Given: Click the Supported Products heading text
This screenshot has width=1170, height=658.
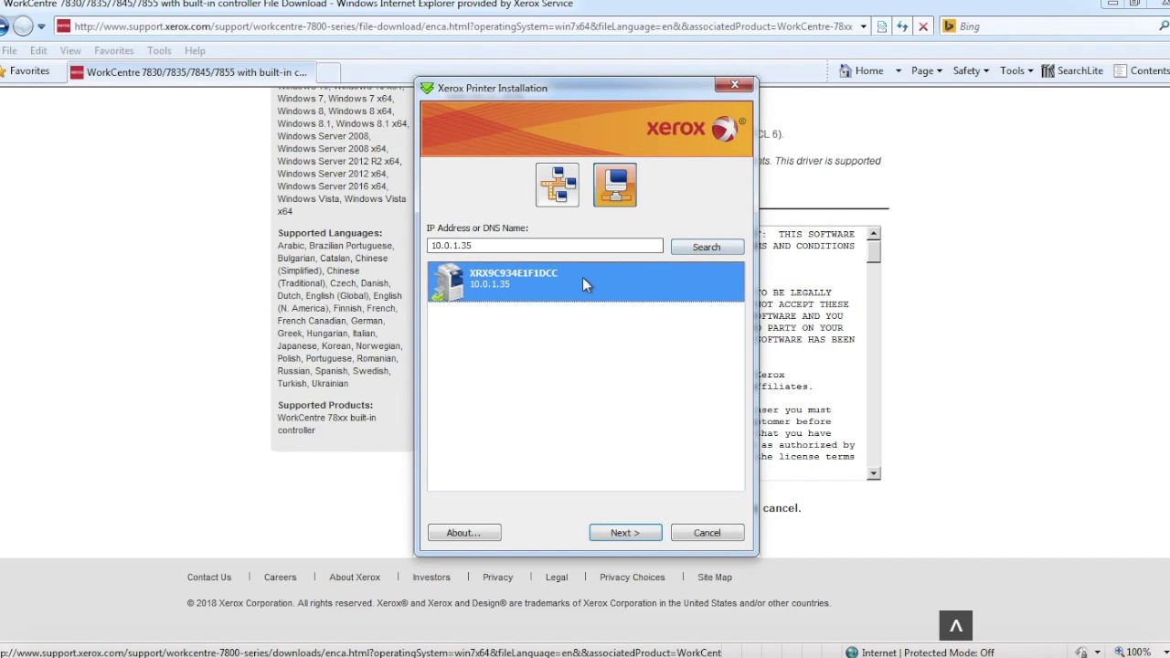Looking at the screenshot, I should 325,405.
